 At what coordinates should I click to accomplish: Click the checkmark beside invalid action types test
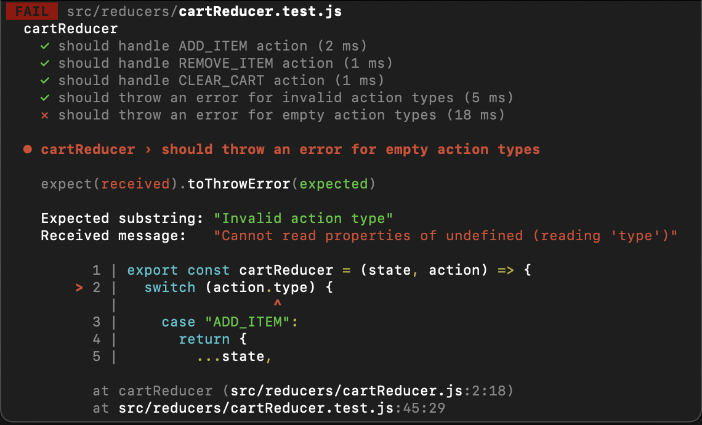coord(45,98)
